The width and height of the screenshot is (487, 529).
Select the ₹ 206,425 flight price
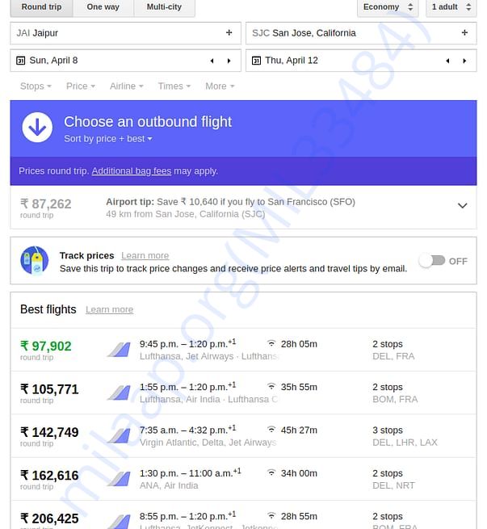(x=49, y=519)
